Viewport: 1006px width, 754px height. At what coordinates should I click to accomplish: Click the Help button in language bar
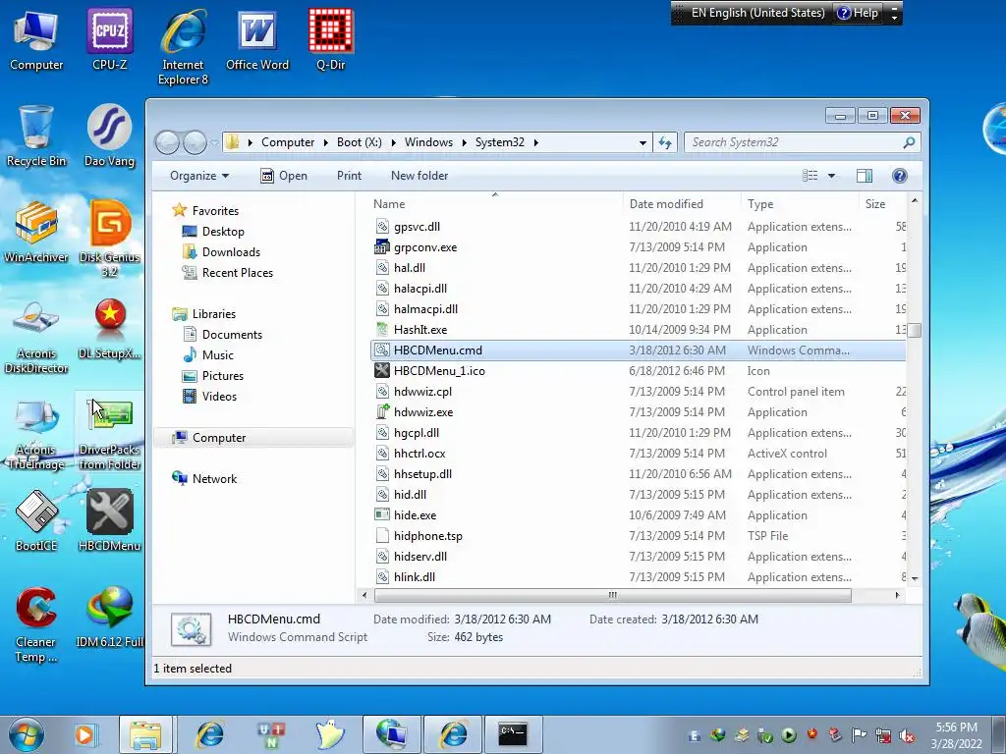click(858, 13)
